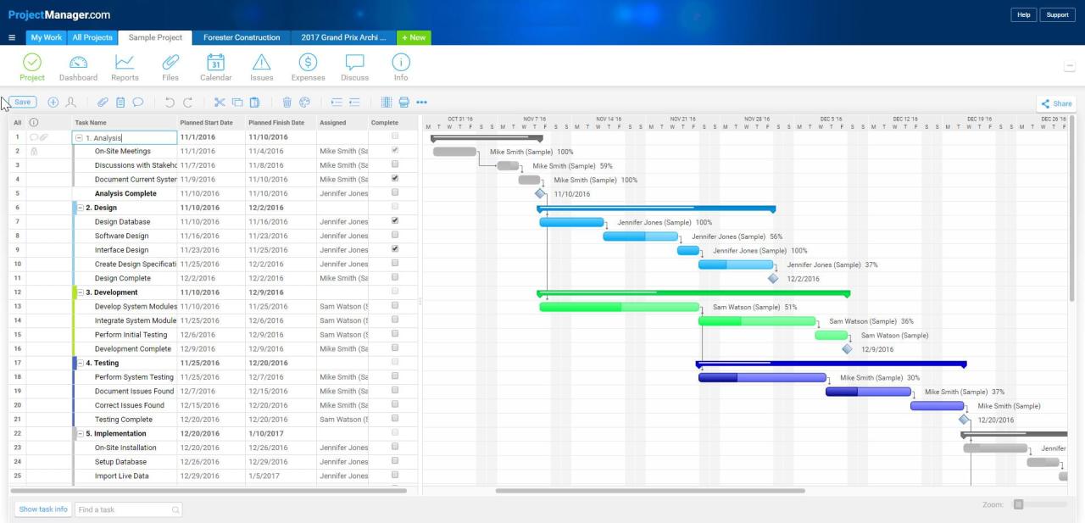Open the toolbar overflow ellipsis menu
Viewport: 1085px width, 523px height.
422,103
